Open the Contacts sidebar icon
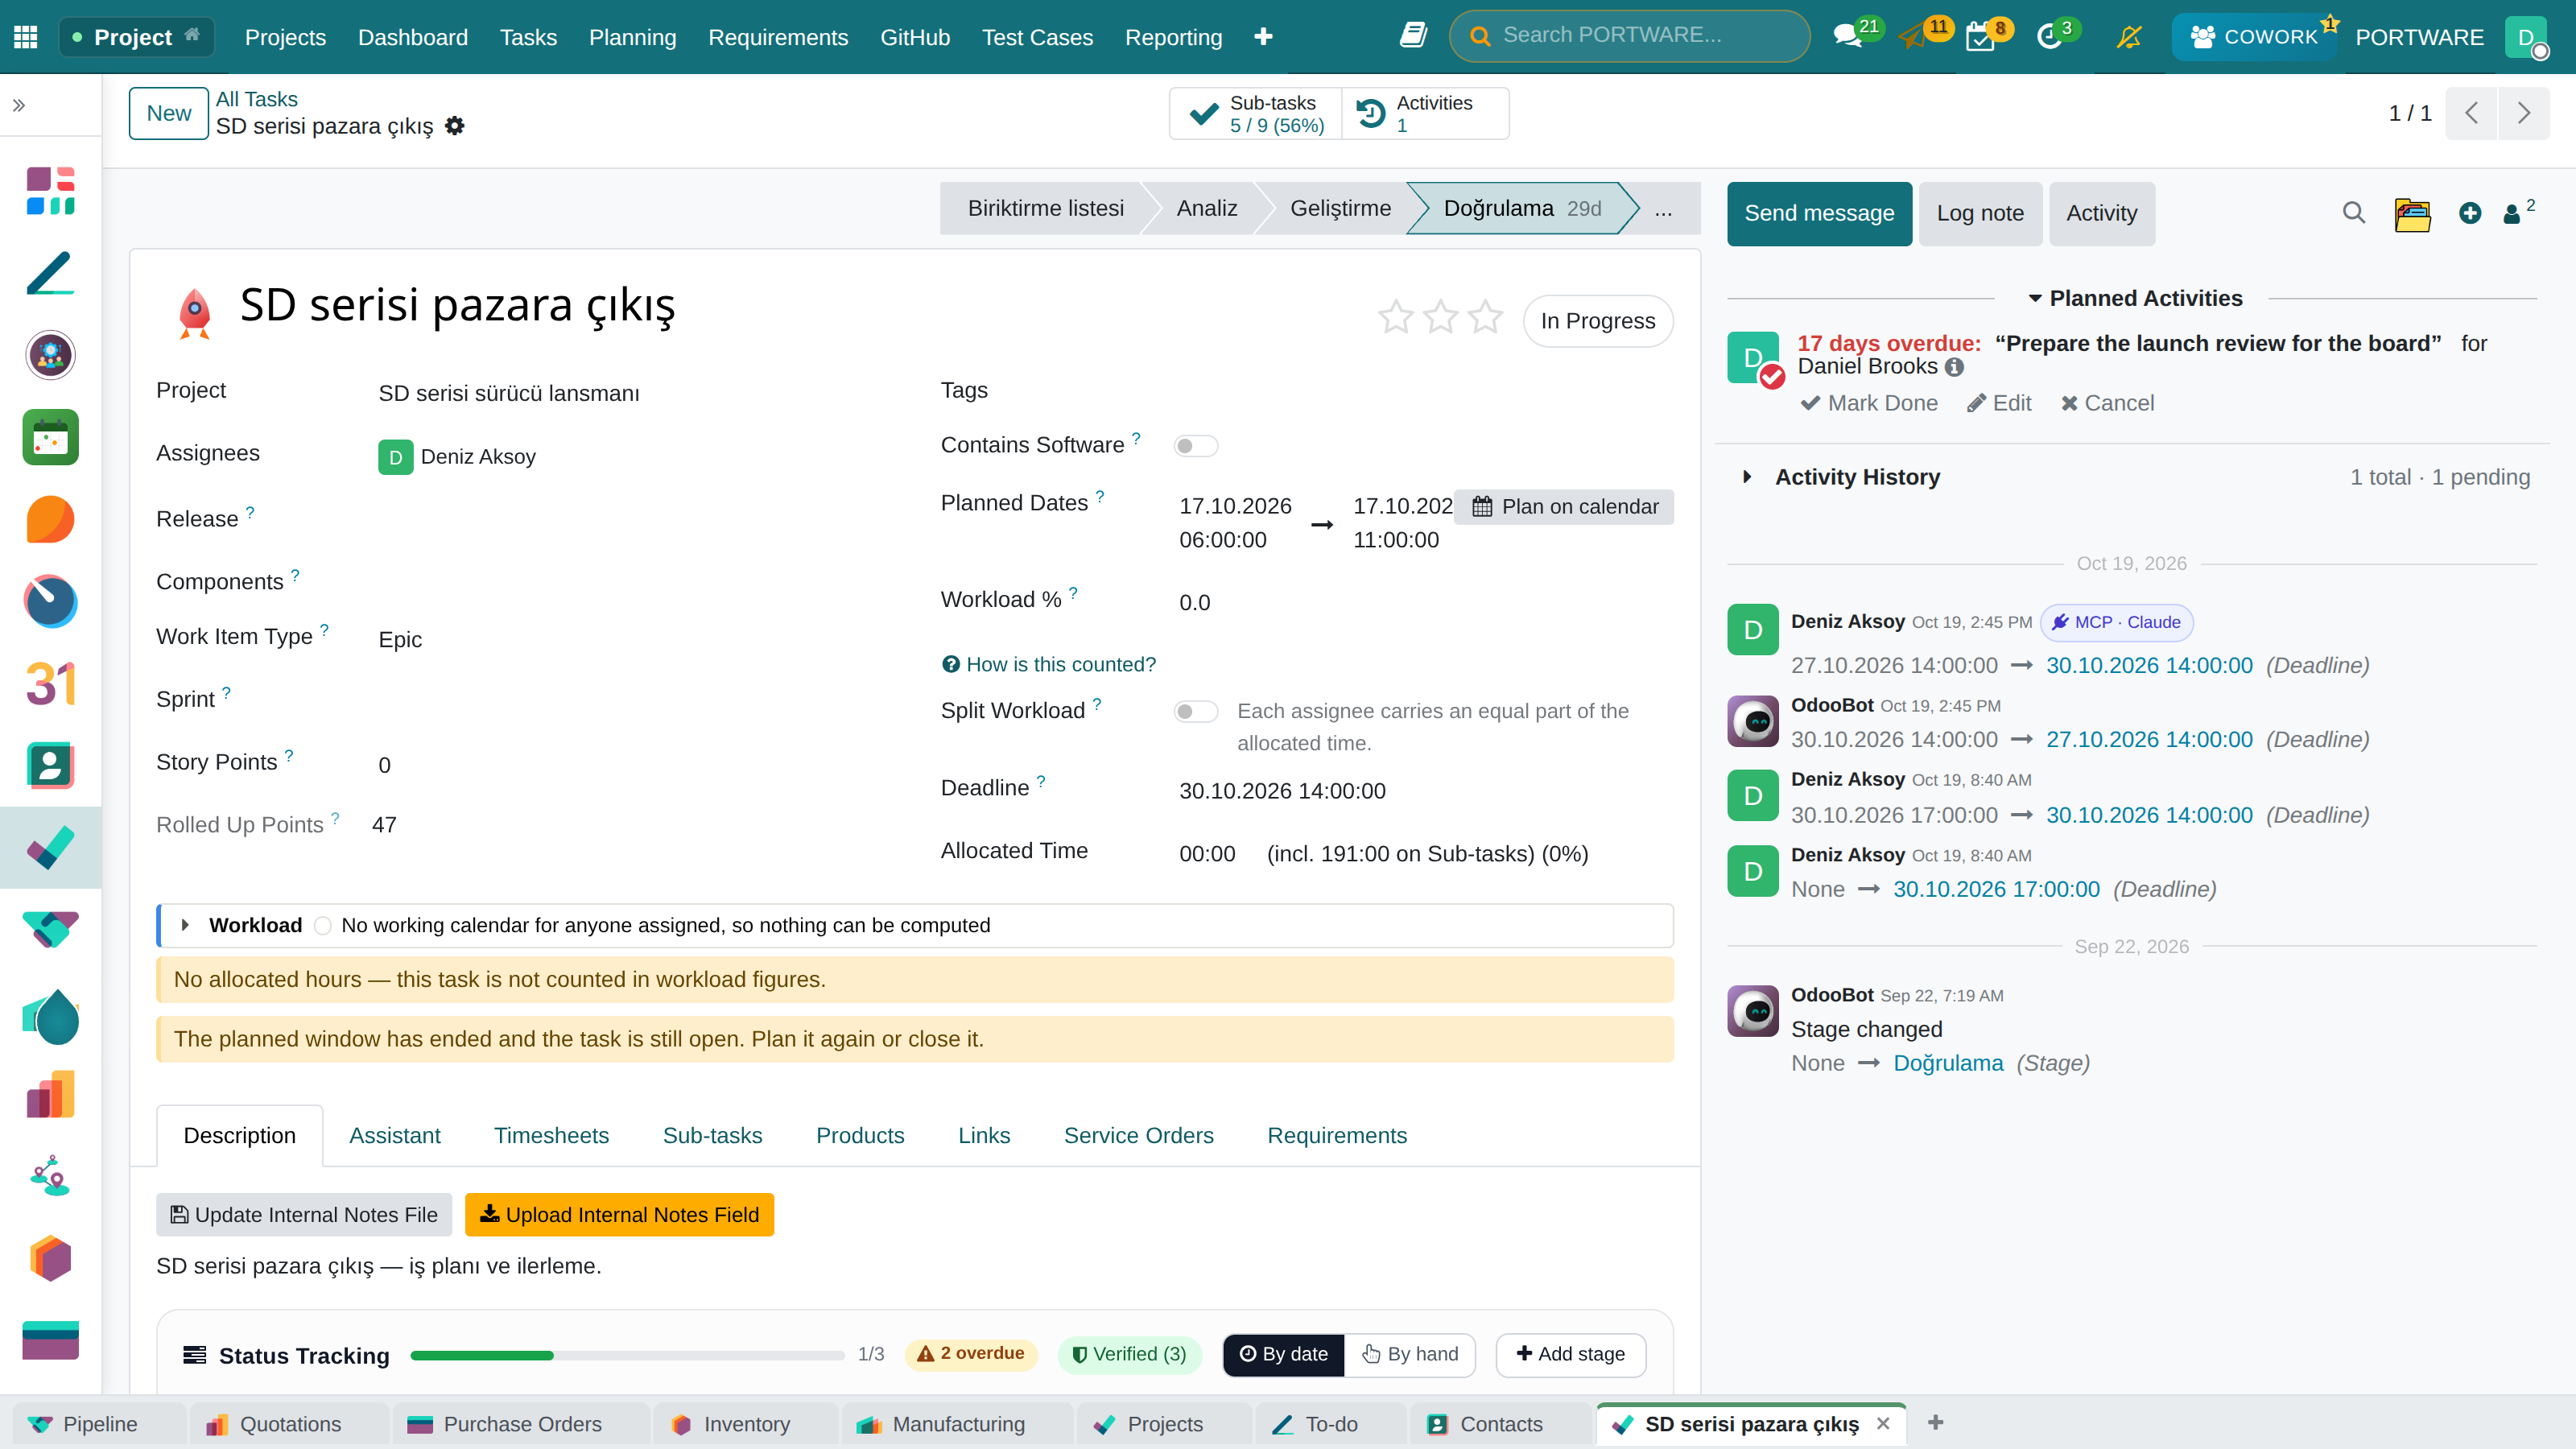This screenshot has width=2576, height=1449. (x=50, y=766)
